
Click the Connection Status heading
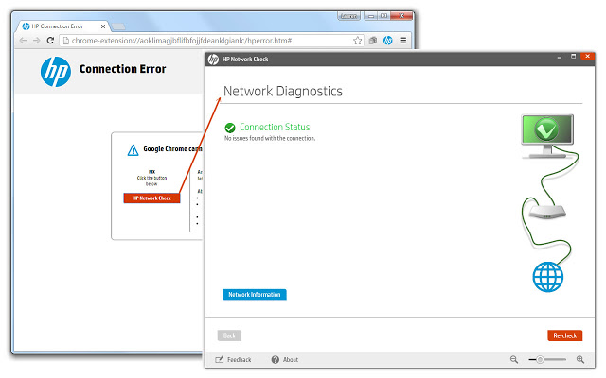pyautogui.click(x=275, y=127)
